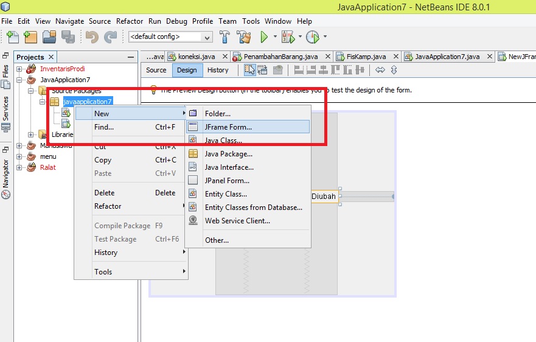536x342 pixels.
Task: Click the Undo arrow icon
Action: pos(92,37)
